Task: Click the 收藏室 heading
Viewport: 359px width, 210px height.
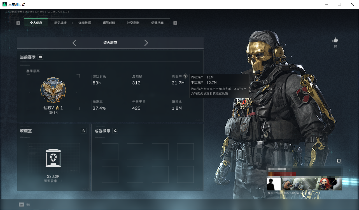Action: pyautogui.click(x=26, y=131)
